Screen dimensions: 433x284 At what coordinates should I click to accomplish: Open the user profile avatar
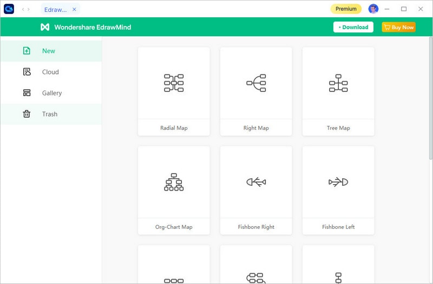click(x=373, y=9)
